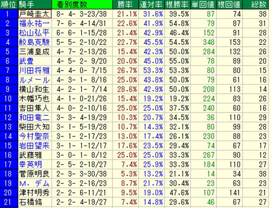Sort by the 勝率 column header
Screen dimensions: 271x208
click(x=126, y=5)
